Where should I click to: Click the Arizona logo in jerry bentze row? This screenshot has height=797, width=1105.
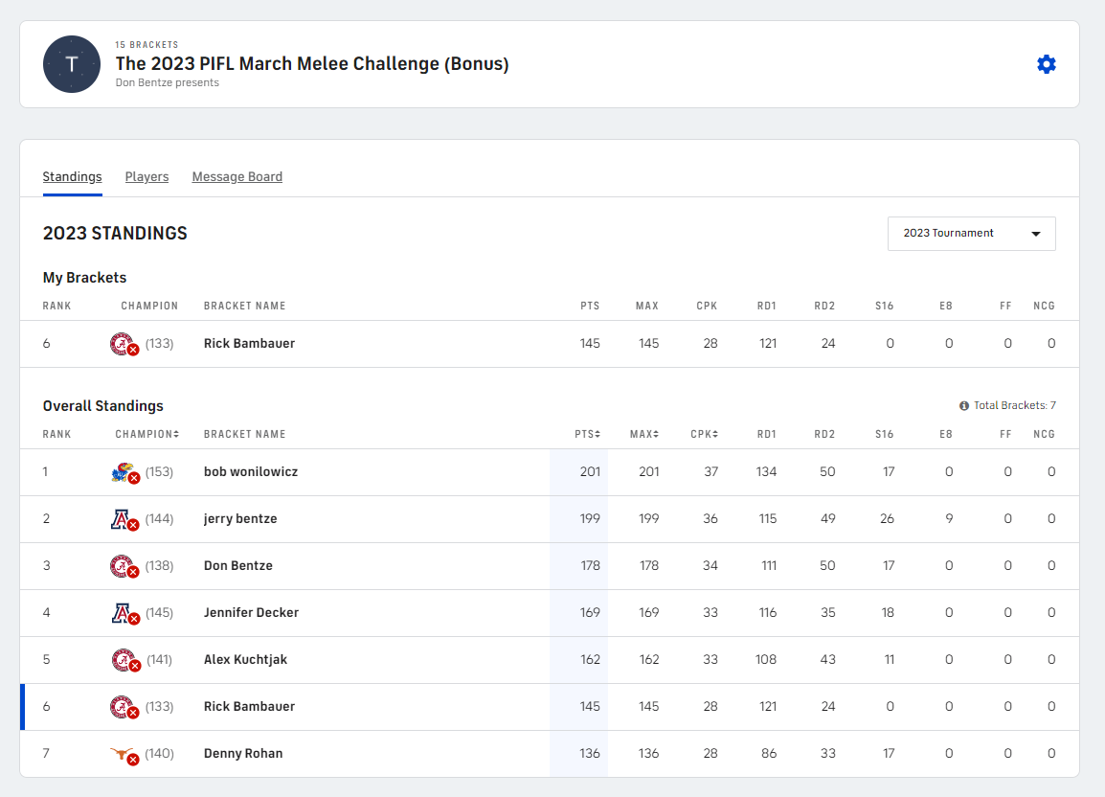pyautogui.click(x=122, y=518)
